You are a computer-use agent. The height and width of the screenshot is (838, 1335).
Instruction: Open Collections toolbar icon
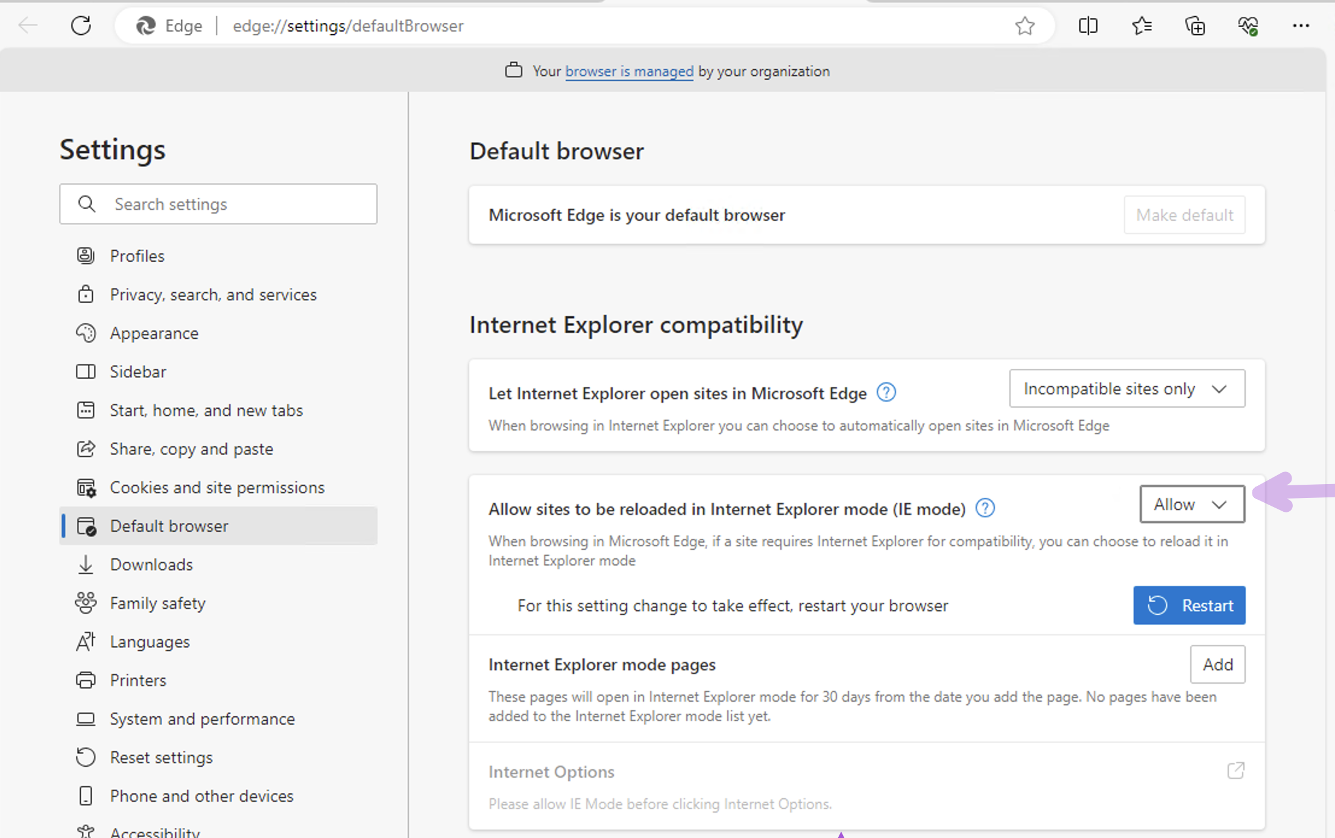pos(1195,26)
